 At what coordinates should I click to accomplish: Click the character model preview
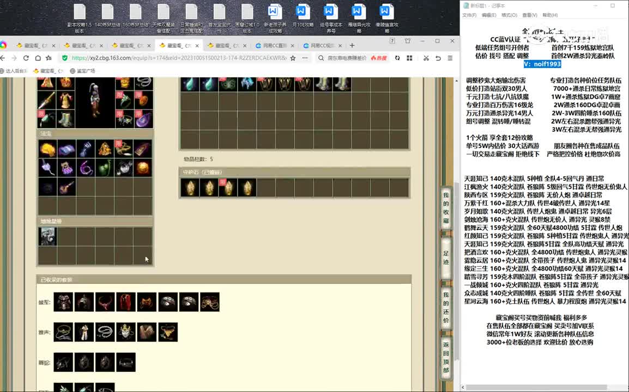click(x=95, y=102)
